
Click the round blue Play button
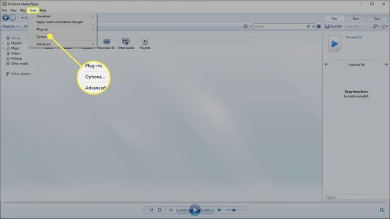[x=195, y=210]
